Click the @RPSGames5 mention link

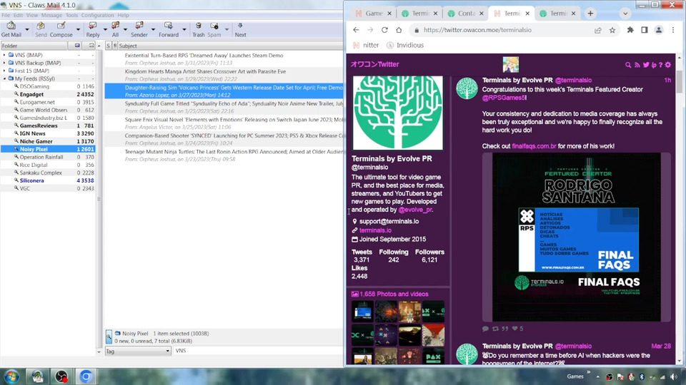(503, 98)
